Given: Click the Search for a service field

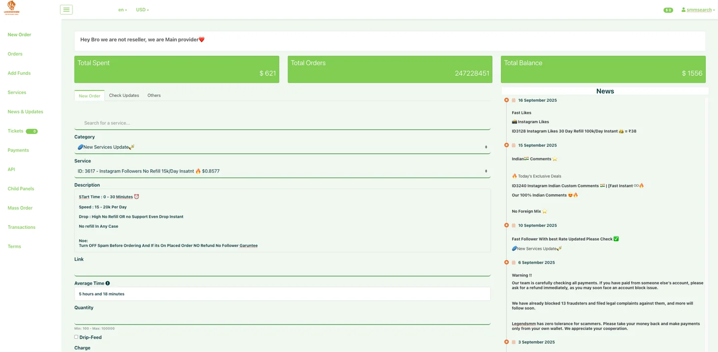Looking at the screenshot, I should tap(282, 123).
